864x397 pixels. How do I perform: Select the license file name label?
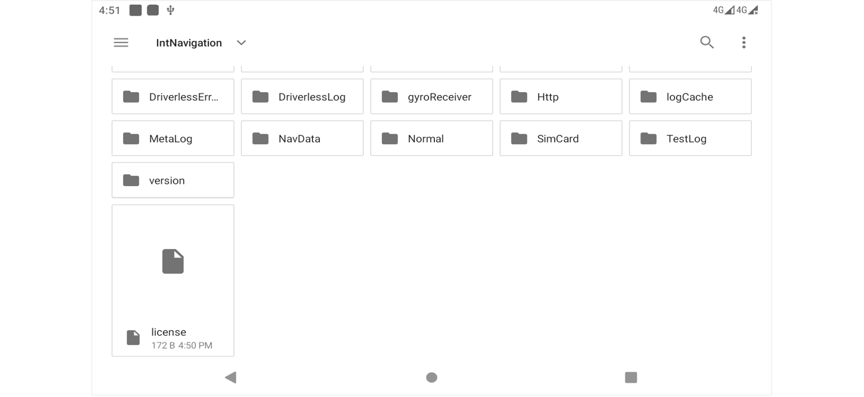pos(169,332)
